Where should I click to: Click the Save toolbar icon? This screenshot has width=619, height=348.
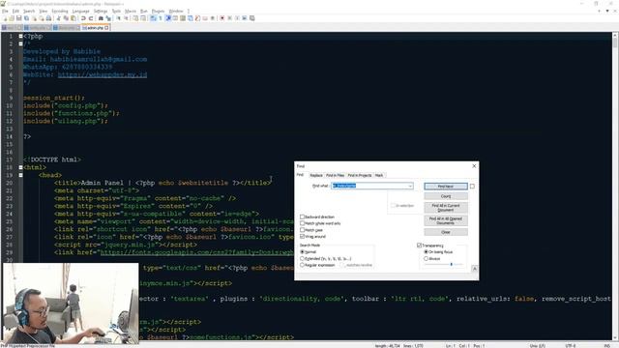tap(19, 18)
